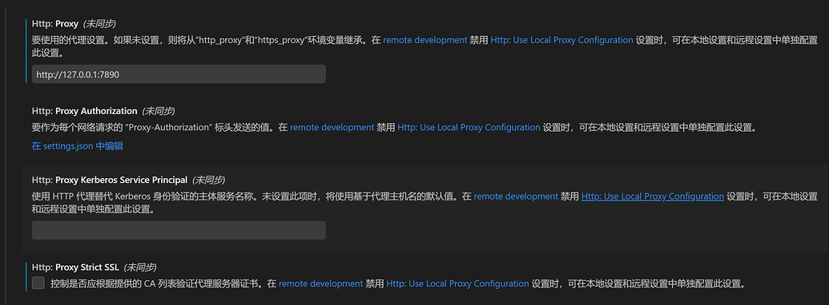The width and height of the screenshot is (829, 305).
Task: Click the (未同步) label next to Proxy Authorization
Action: [158, 111]
